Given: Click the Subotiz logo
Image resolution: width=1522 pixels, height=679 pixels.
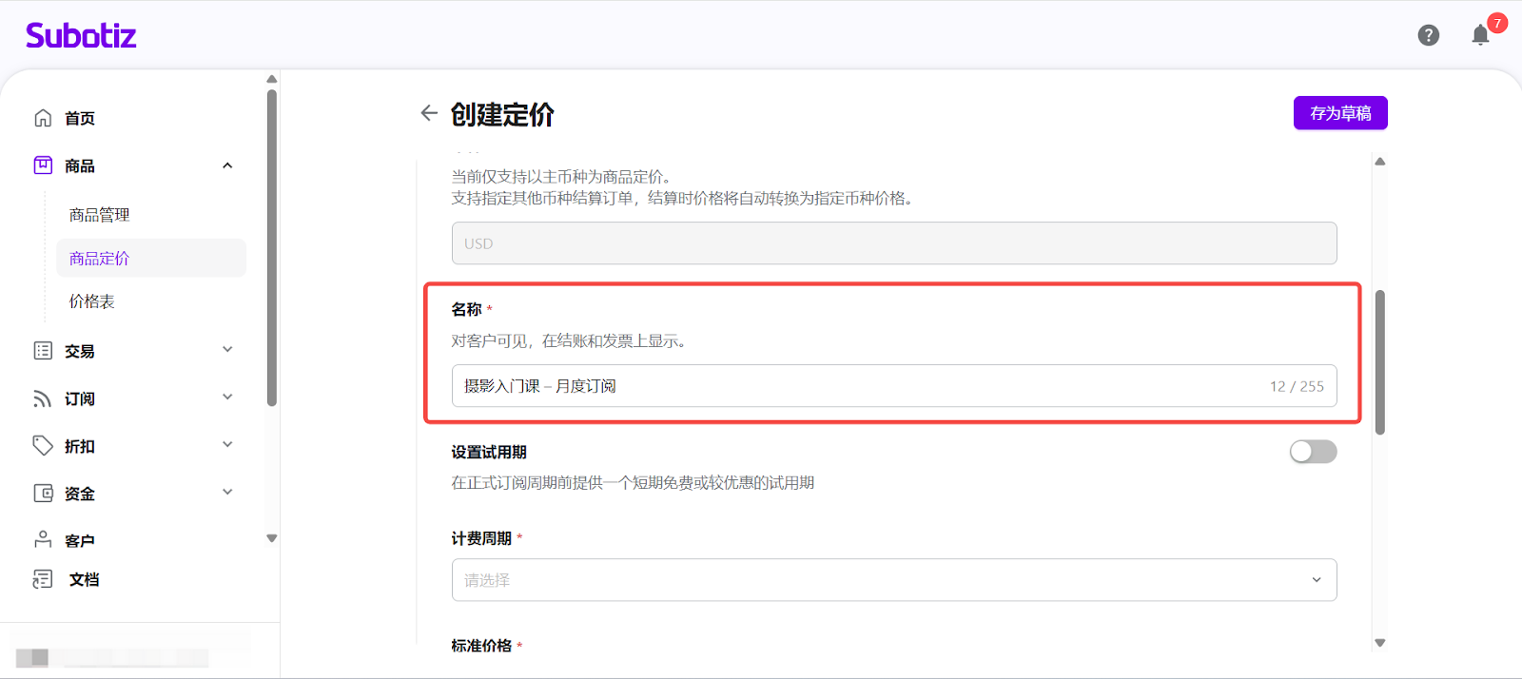Looking at the screenshot, I should tap(81, 36).
